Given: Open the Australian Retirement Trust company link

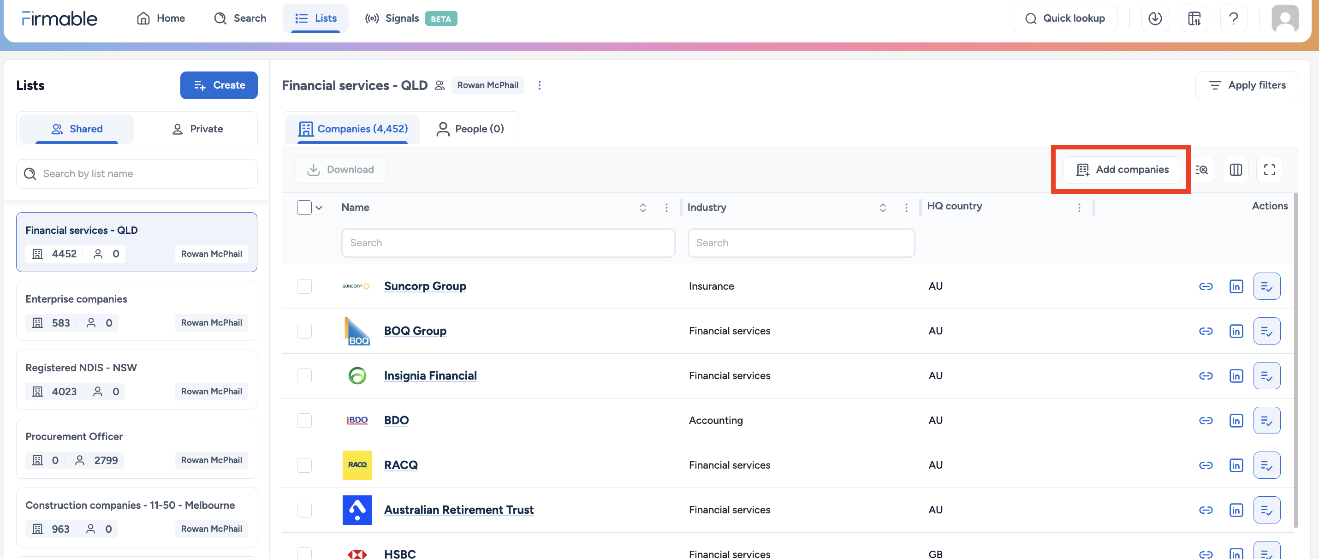Looking at the screenshot, I should 459,510.
